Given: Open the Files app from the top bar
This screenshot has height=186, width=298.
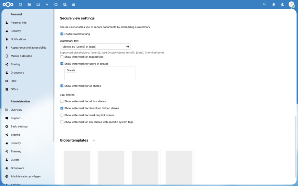Looking at the screenshot, I should (29, 4).
